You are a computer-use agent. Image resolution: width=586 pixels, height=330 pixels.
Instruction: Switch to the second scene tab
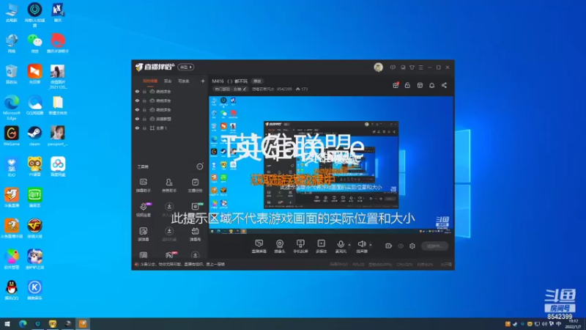click(x=168, y=81)
